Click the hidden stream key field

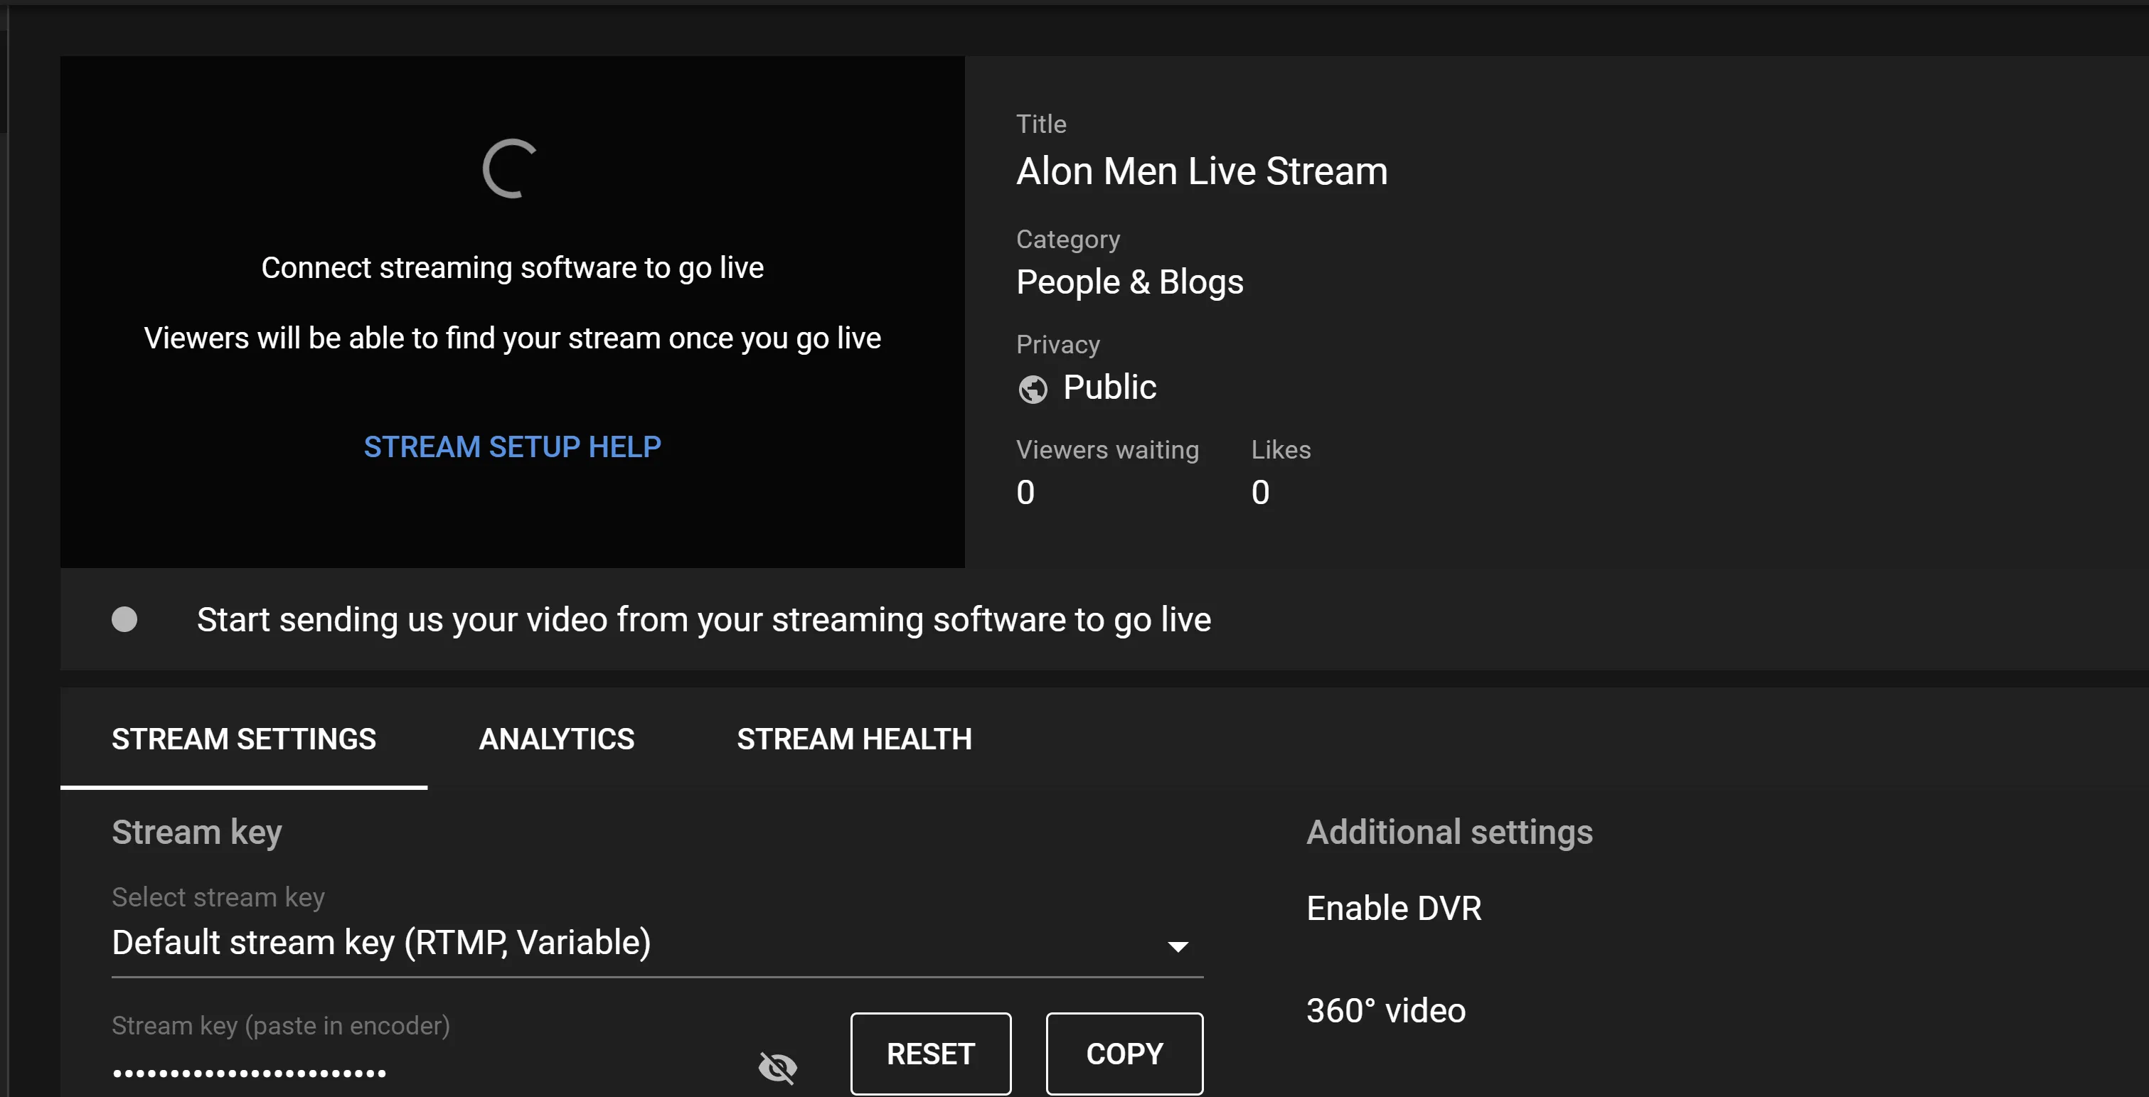click(x=250, y=1073)
